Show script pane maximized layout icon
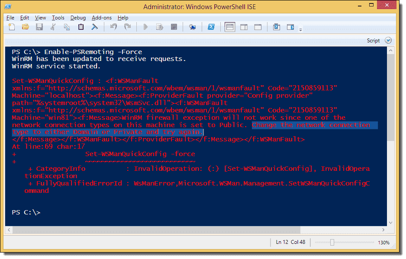 point(258,27)
